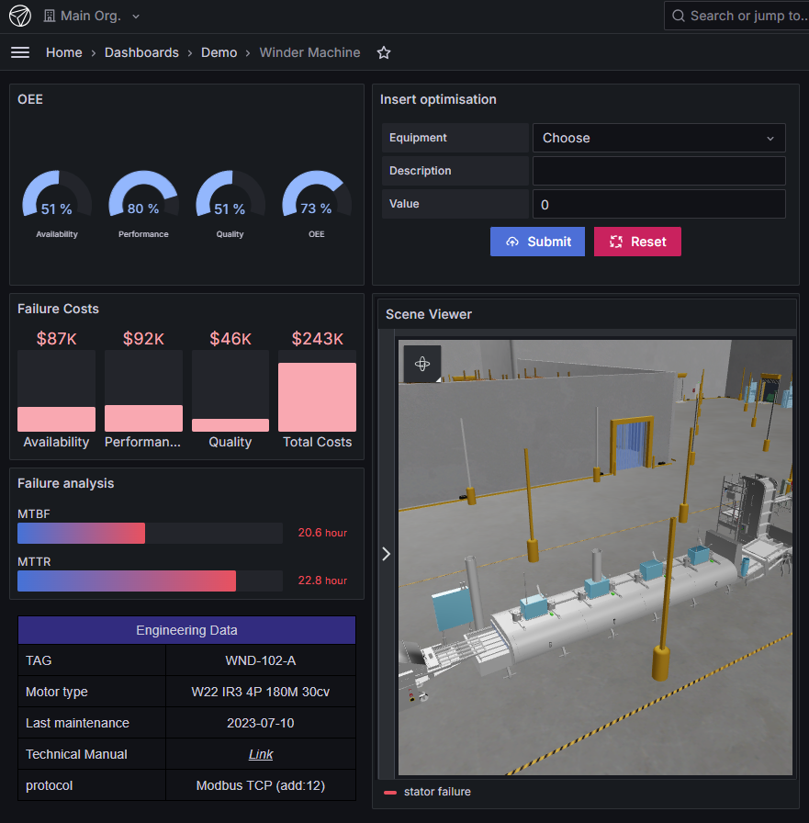Viewport: 809px width, 823px height.
Task: Navigate to Dashboards breadcrumb
Action: pos(141,52)
